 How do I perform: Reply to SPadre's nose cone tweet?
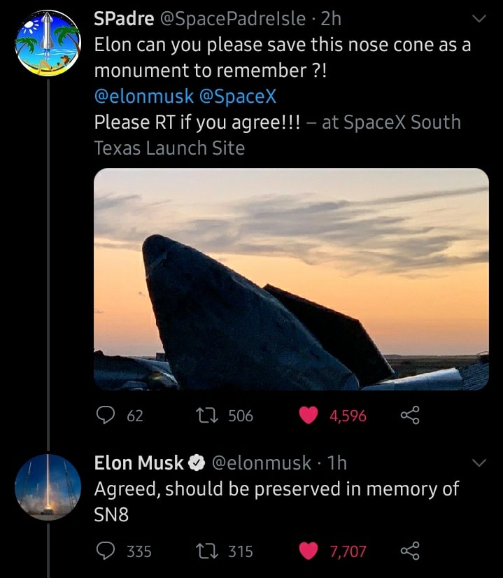[x=105, y=416]
